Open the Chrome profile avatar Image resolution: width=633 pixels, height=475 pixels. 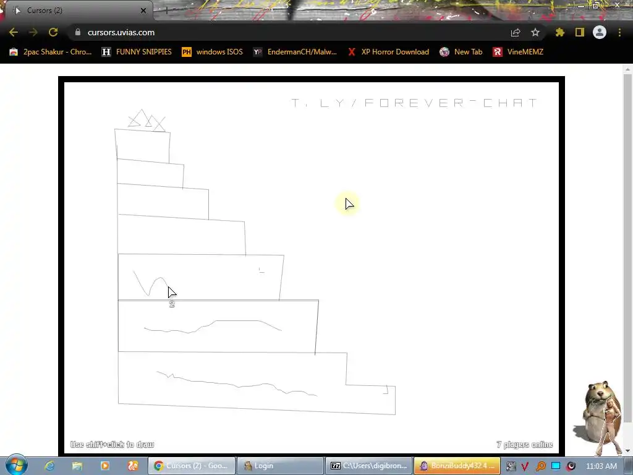coord(600,32)
